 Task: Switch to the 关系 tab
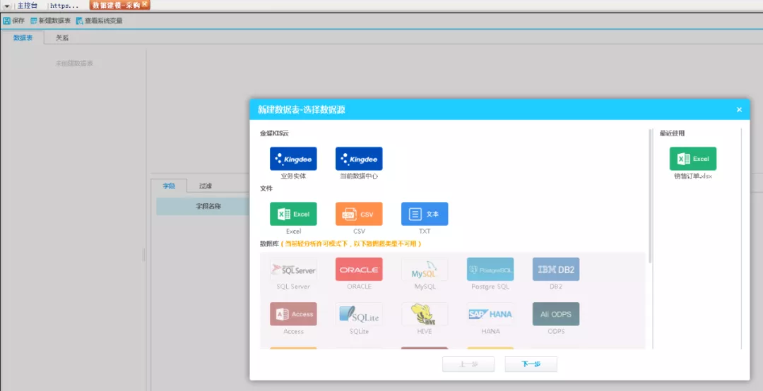tap(61, 38)
